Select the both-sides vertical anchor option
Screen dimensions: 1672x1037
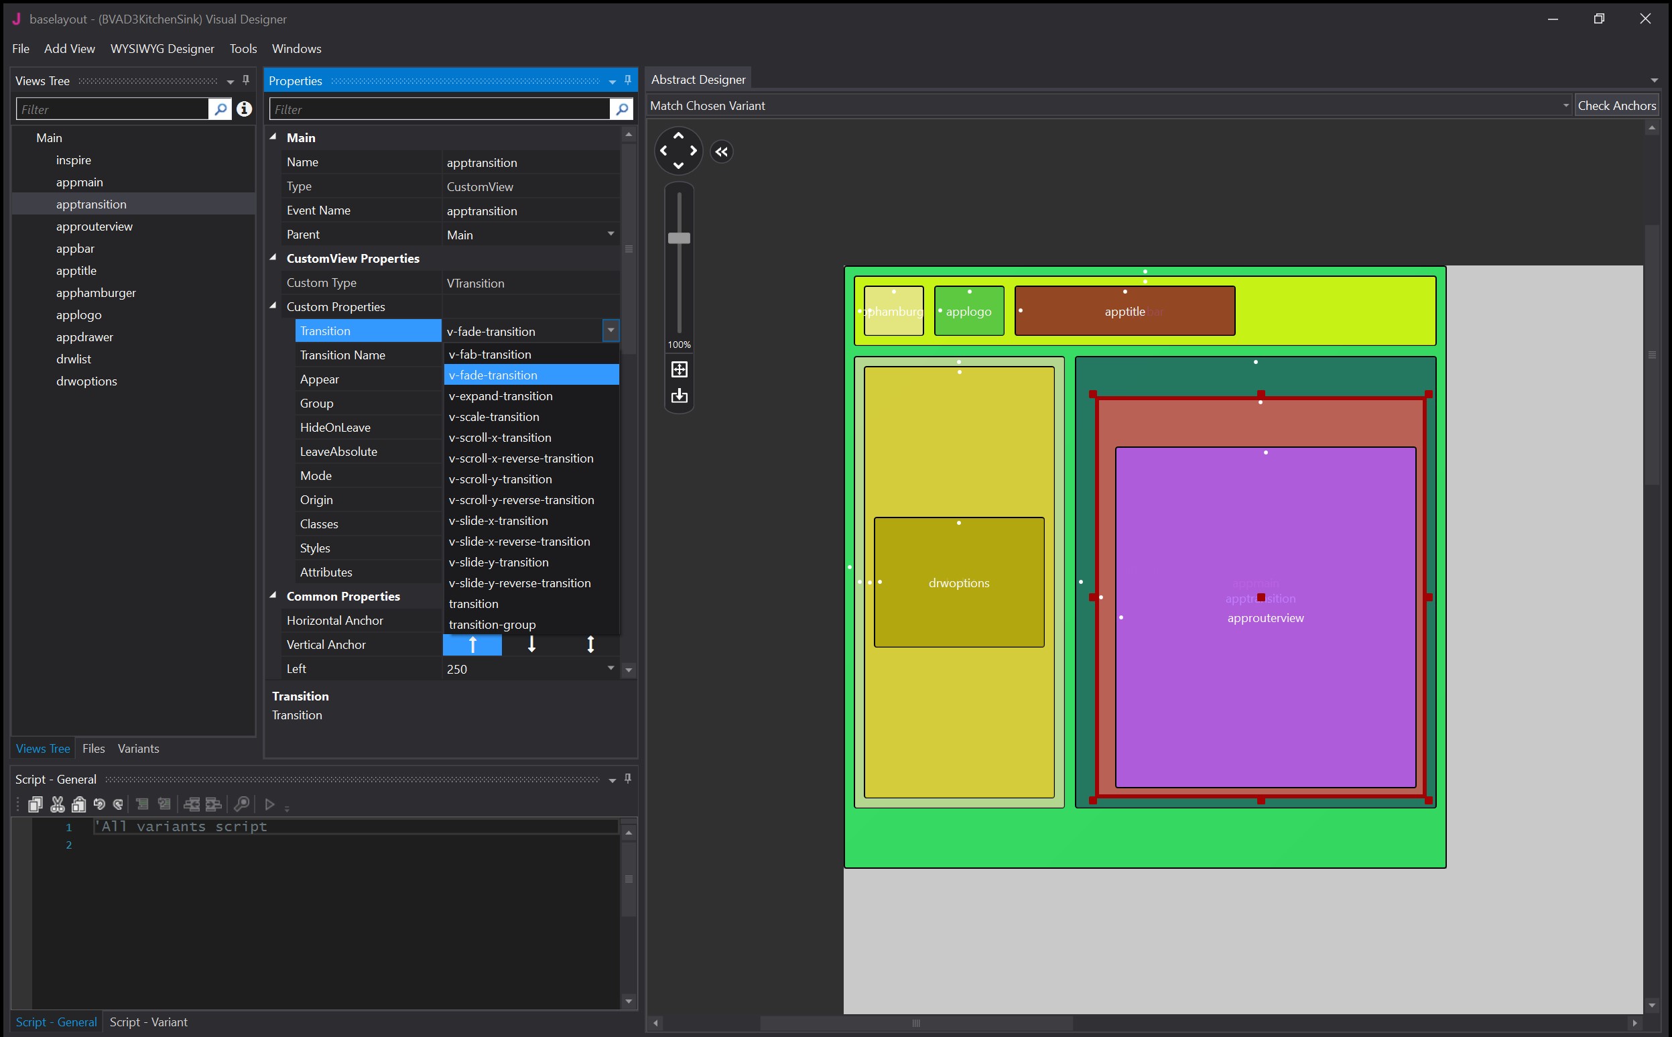(590, 645)
